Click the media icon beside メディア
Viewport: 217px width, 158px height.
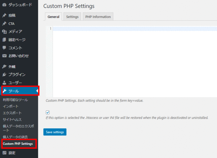pos(4,32)
